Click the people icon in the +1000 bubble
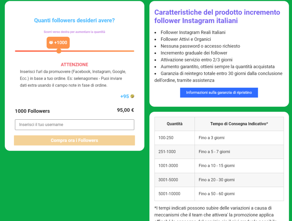Image resolution: width=292 pixels, height=221 pixels. tap(51, 43)
